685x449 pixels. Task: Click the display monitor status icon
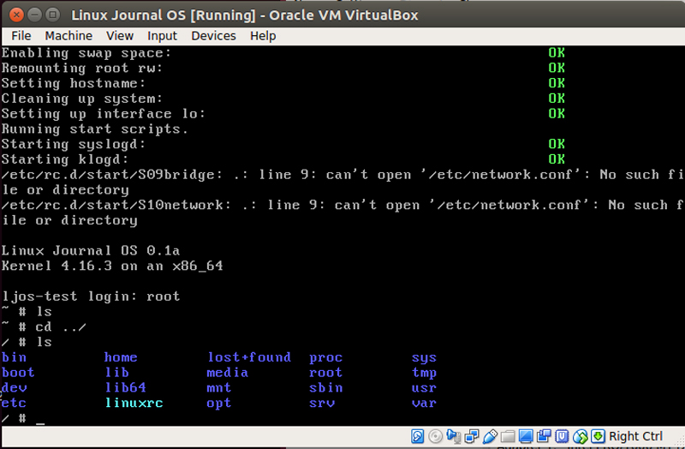point(526,436)
